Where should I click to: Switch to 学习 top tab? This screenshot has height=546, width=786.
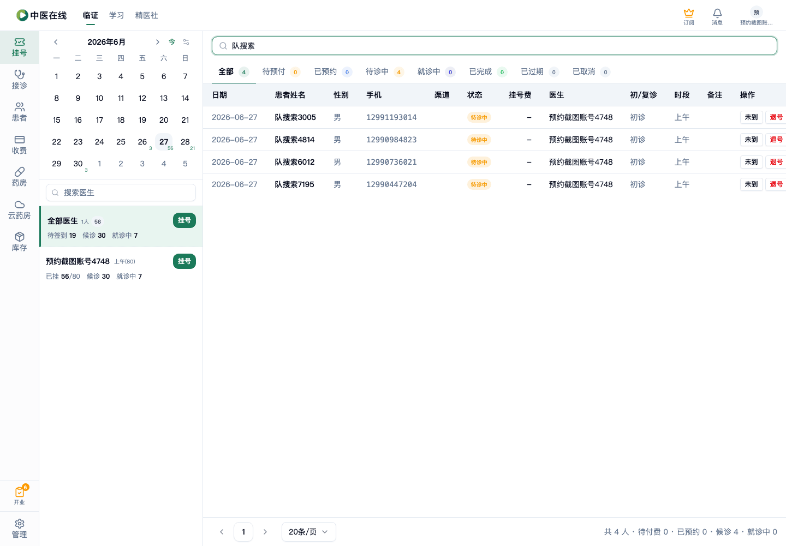117,15
